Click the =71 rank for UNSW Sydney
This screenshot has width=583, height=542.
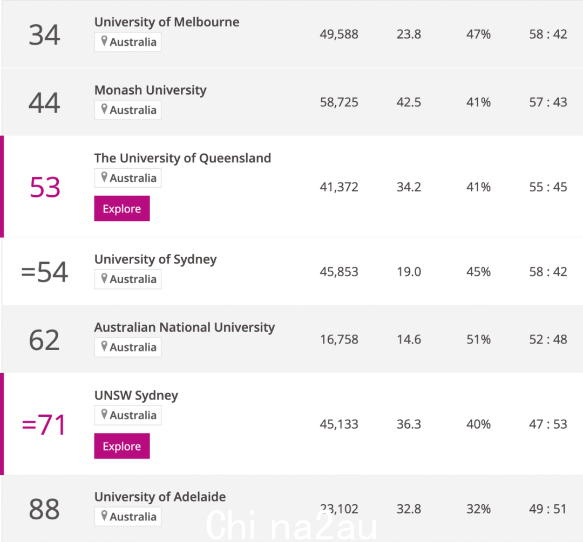pos(44,424)
